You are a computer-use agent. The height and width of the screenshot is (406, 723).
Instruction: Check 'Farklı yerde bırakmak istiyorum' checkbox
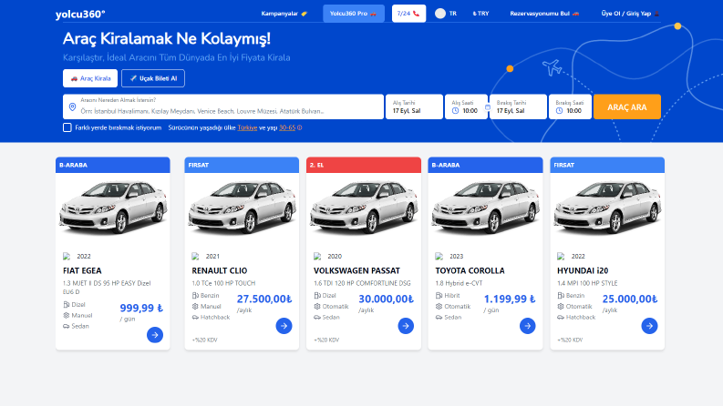pyautogui.click(x=67, y=127)
